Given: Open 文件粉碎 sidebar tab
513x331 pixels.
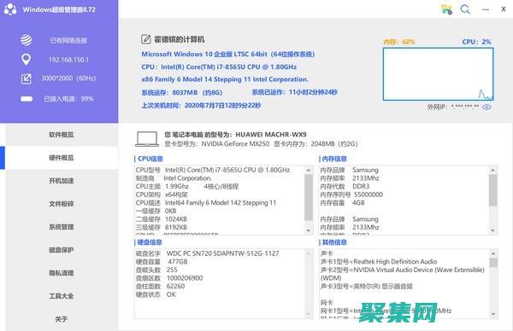Looking at the screenshot, I should point(62,204).
